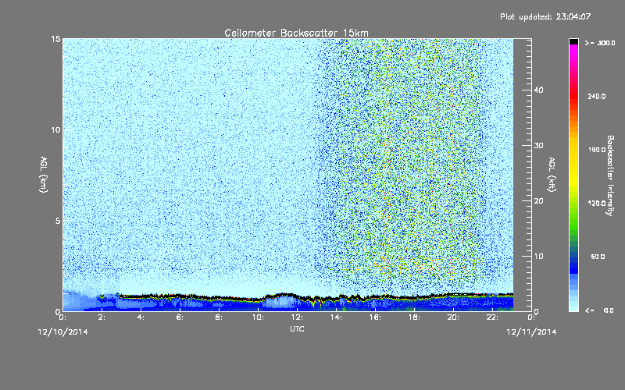Click the "18:" hour tick label
This screenshot has height=390, width=625.
pyautogui.click(x=414, y=317)
